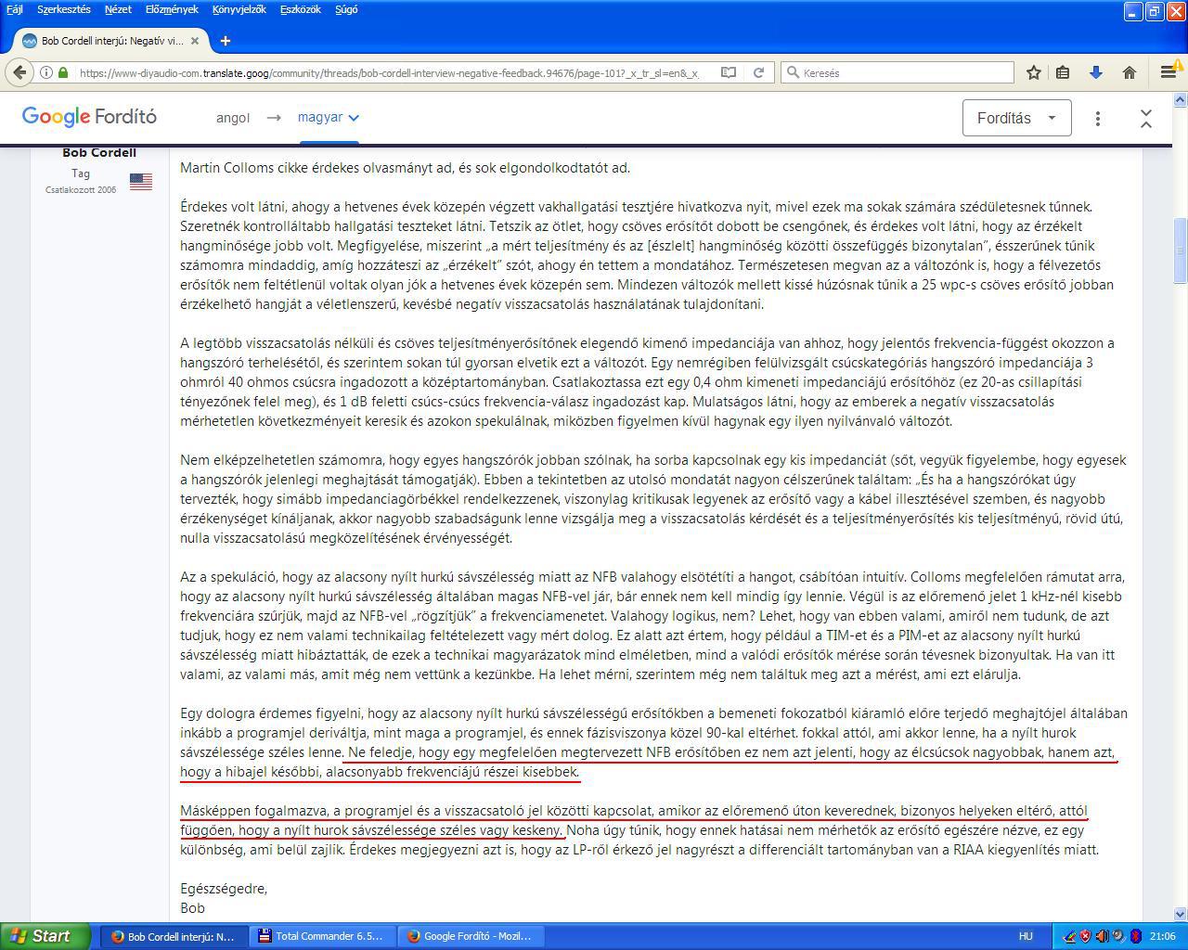The width and height of the screenshot is (1188, 950).
Task: Open the Nézet menu
Action: coord(118,9)
